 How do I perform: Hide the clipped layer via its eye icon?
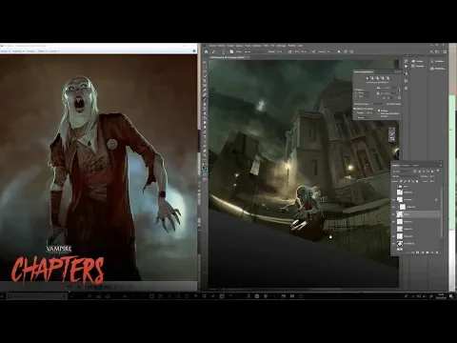coord(393,207)
